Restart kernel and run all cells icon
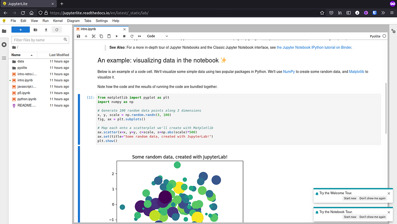397x224 pixels. [139, 36]
